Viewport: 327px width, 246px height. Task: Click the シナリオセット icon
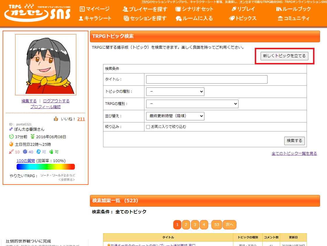(178, 9)
